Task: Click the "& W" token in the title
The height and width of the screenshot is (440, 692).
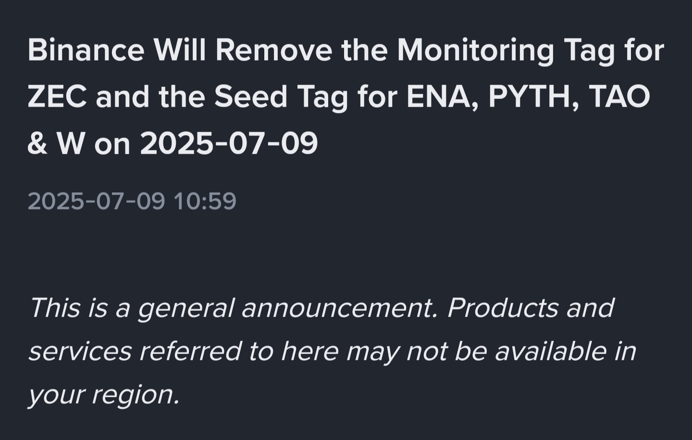Action: tap(57, 143)
